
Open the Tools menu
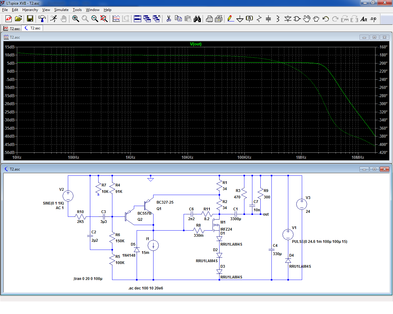coord(77,10)
